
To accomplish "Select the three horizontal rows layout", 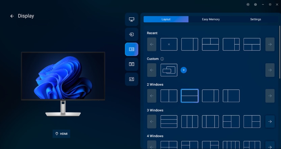I will coord(169,122).
